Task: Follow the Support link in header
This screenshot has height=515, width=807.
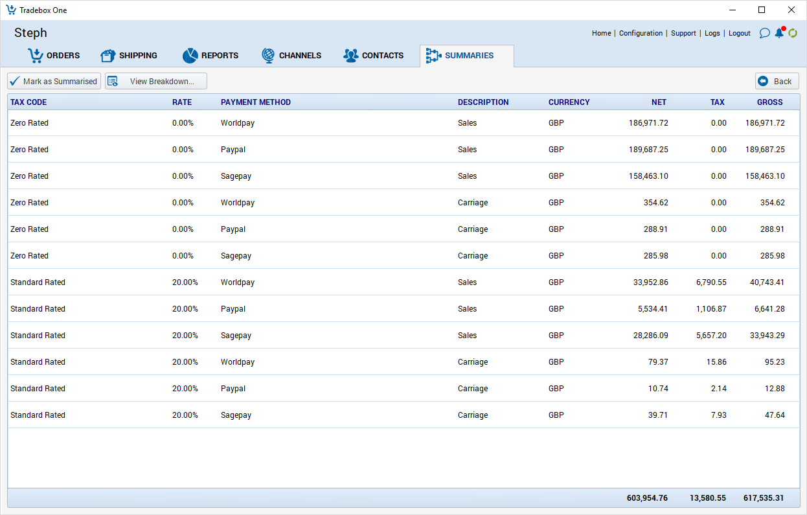Action: 683,33
